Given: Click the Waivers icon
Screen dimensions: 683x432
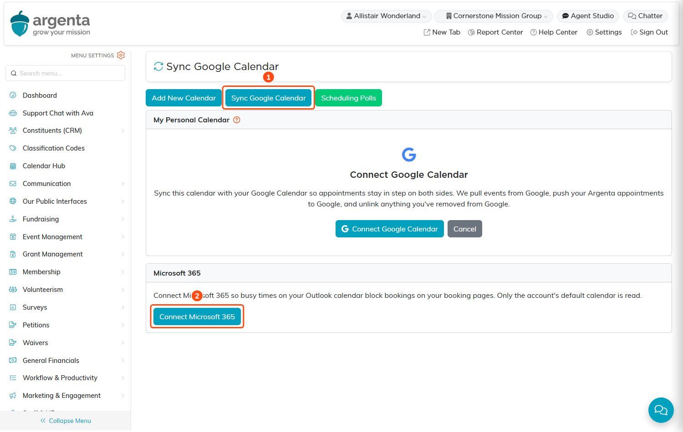Looking at the screenshot, I should click(13, 343).
